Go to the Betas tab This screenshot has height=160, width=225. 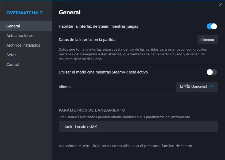pyautogui.click(x=11, y=55)
